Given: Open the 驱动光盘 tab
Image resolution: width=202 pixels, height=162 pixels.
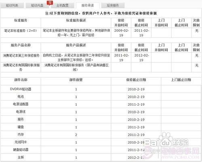Looking at the screenshot, I should click(37, 5).
